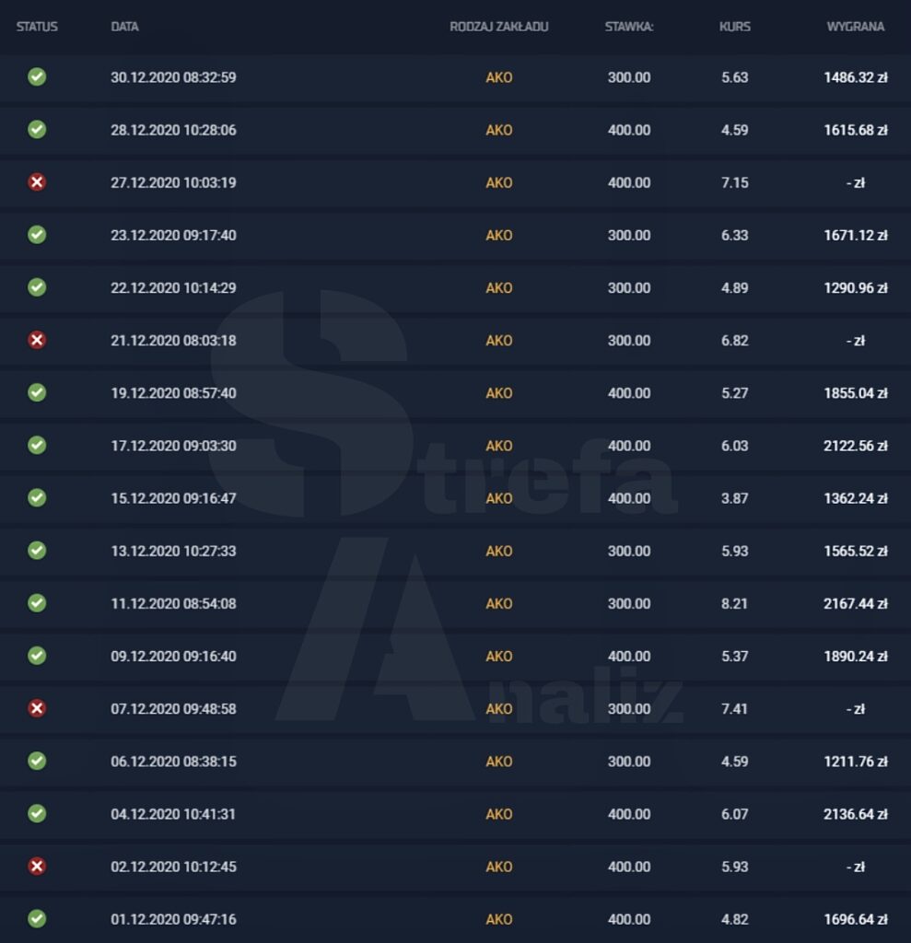The height and width of the screenshot is (943, 911).
Task: Click the WYGRANA column header
Action: pos(855,27)
